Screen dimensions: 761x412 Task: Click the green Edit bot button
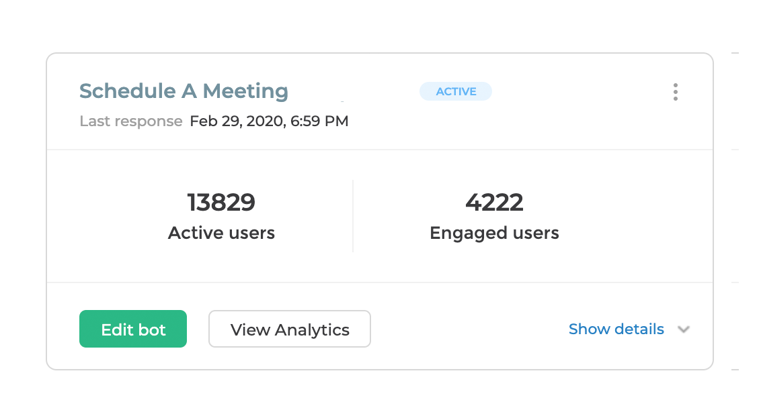pos(133,329)
